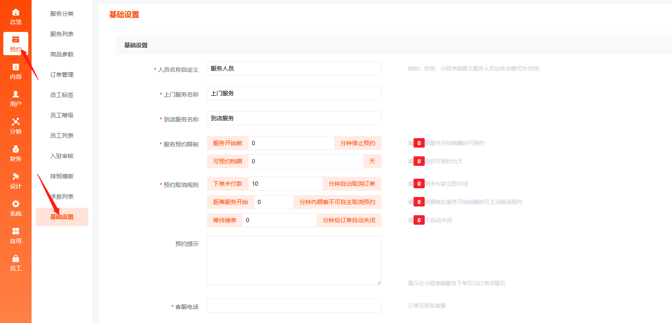This screenshot has height=323, width=672.
Task: Click the 基础设置 submenu item
Action: (62, 217)
